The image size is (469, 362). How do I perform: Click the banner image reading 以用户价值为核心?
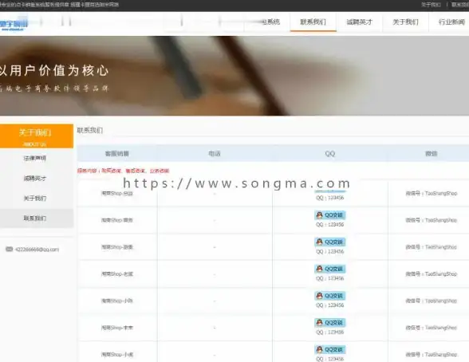235,76
